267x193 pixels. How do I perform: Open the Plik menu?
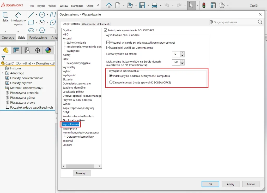click(x=32, y=6)
